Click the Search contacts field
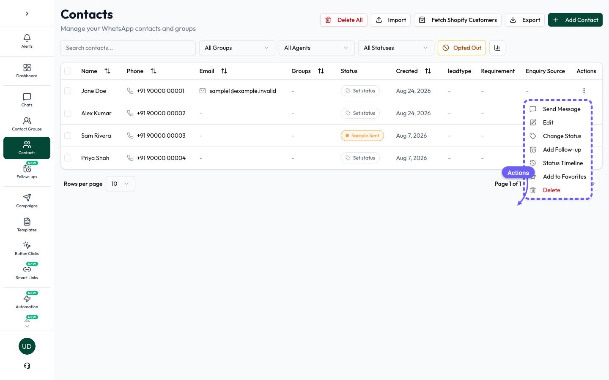 (128, 48)
